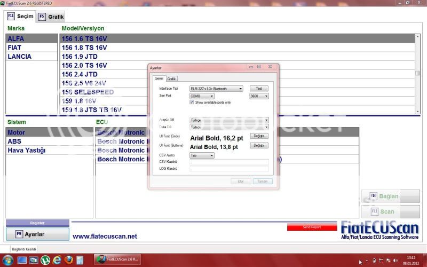Click the F9 Ayarlar settings button
Viewport: 427px width, 267px height.
click(37, 234)
